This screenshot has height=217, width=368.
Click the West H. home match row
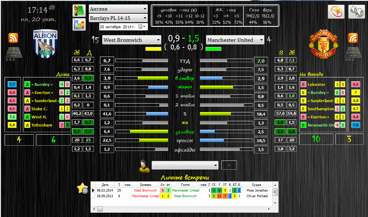tap(47, 117)
